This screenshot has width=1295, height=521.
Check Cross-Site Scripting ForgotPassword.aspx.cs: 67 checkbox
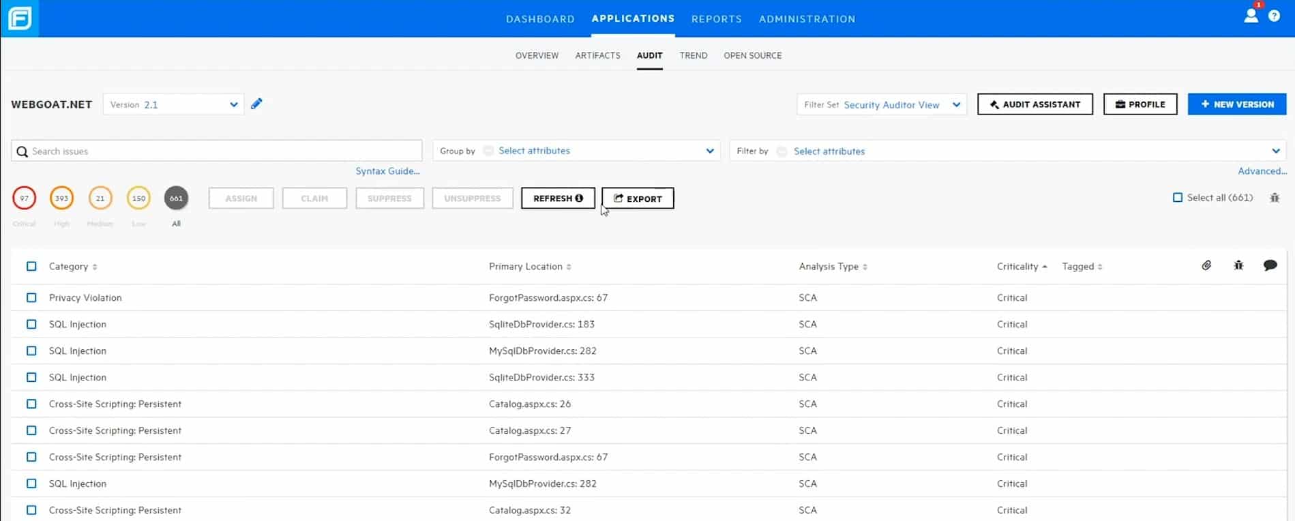coord(31,457)
